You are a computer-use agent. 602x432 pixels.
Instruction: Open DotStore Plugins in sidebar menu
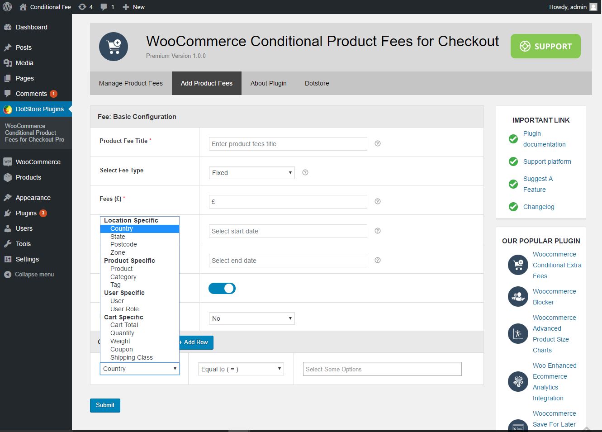(36, 109)
